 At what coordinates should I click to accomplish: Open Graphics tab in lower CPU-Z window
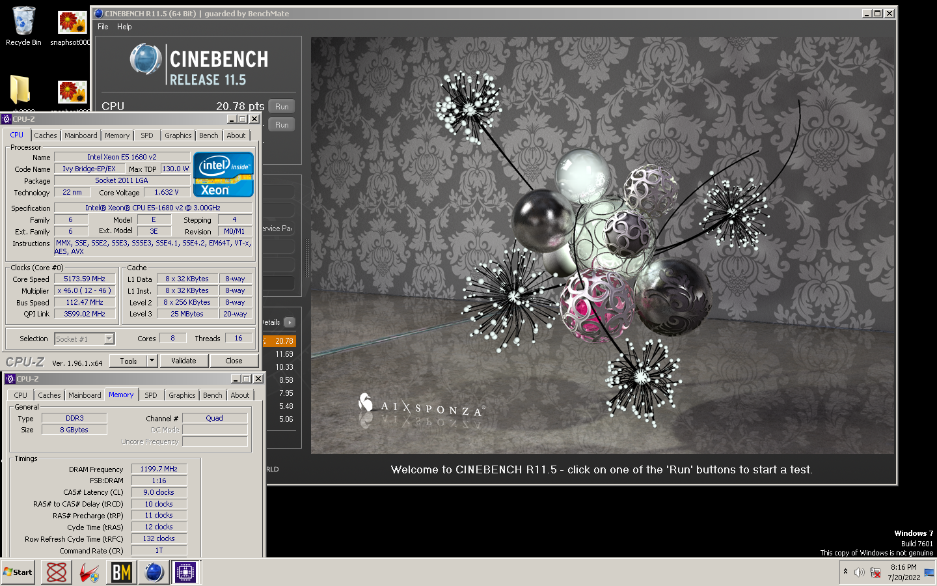[x=182, y=395]
